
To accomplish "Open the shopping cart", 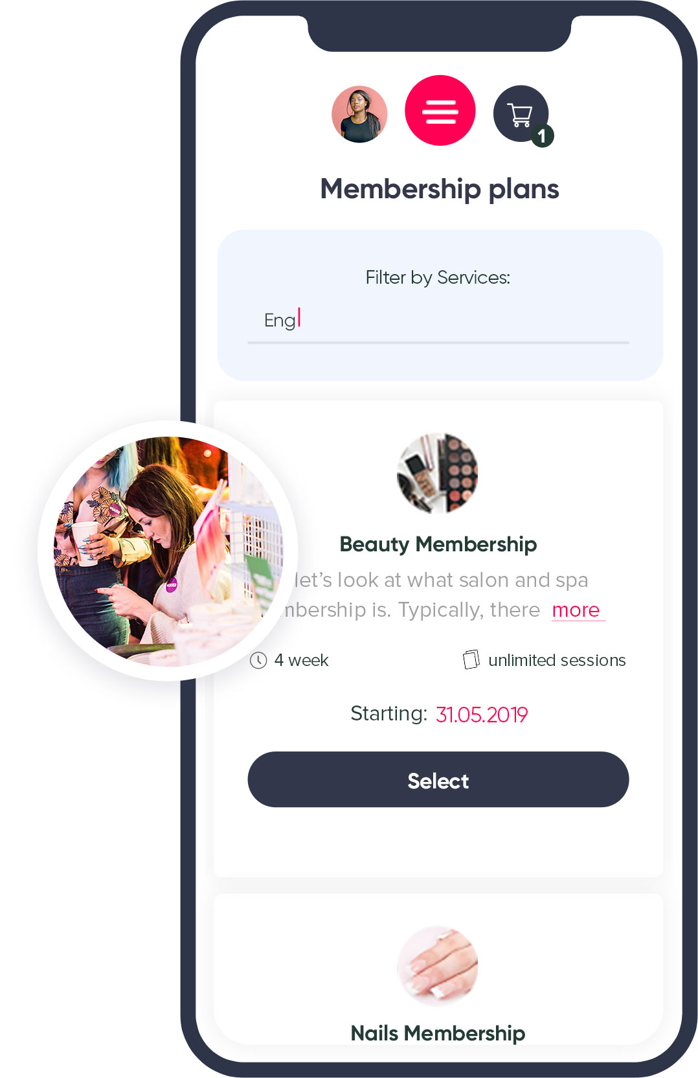I will click(519, 113).
